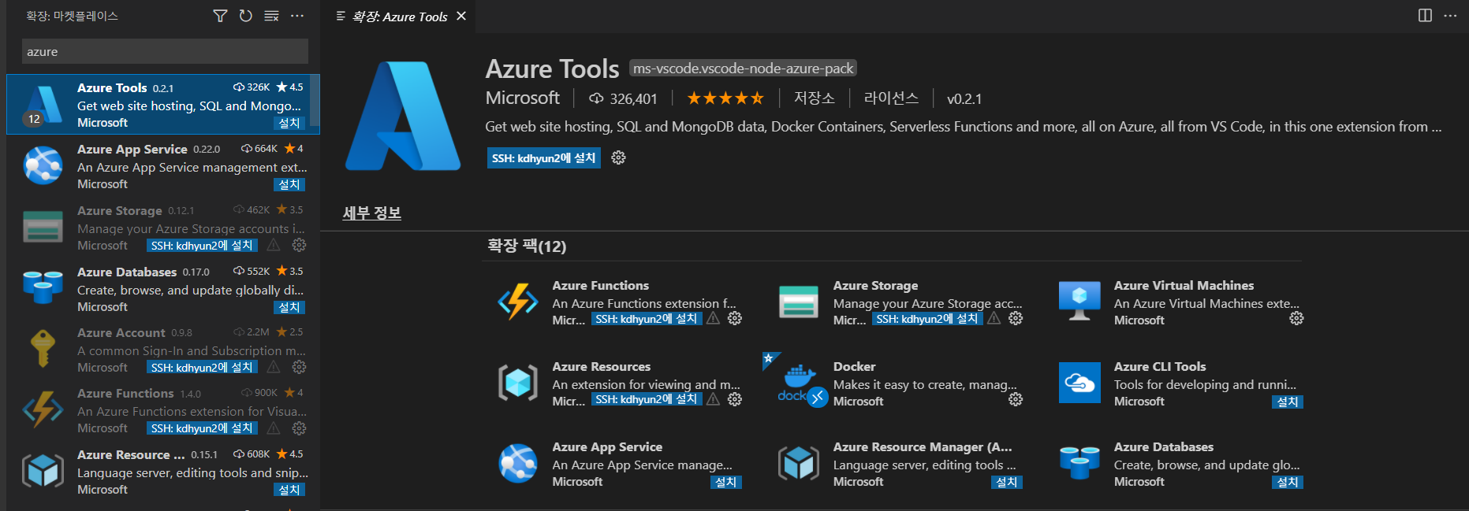Click the warning icon on Azure Resources
The width and height of the screenshot is (1469, 511).
(x=713, y=399)
